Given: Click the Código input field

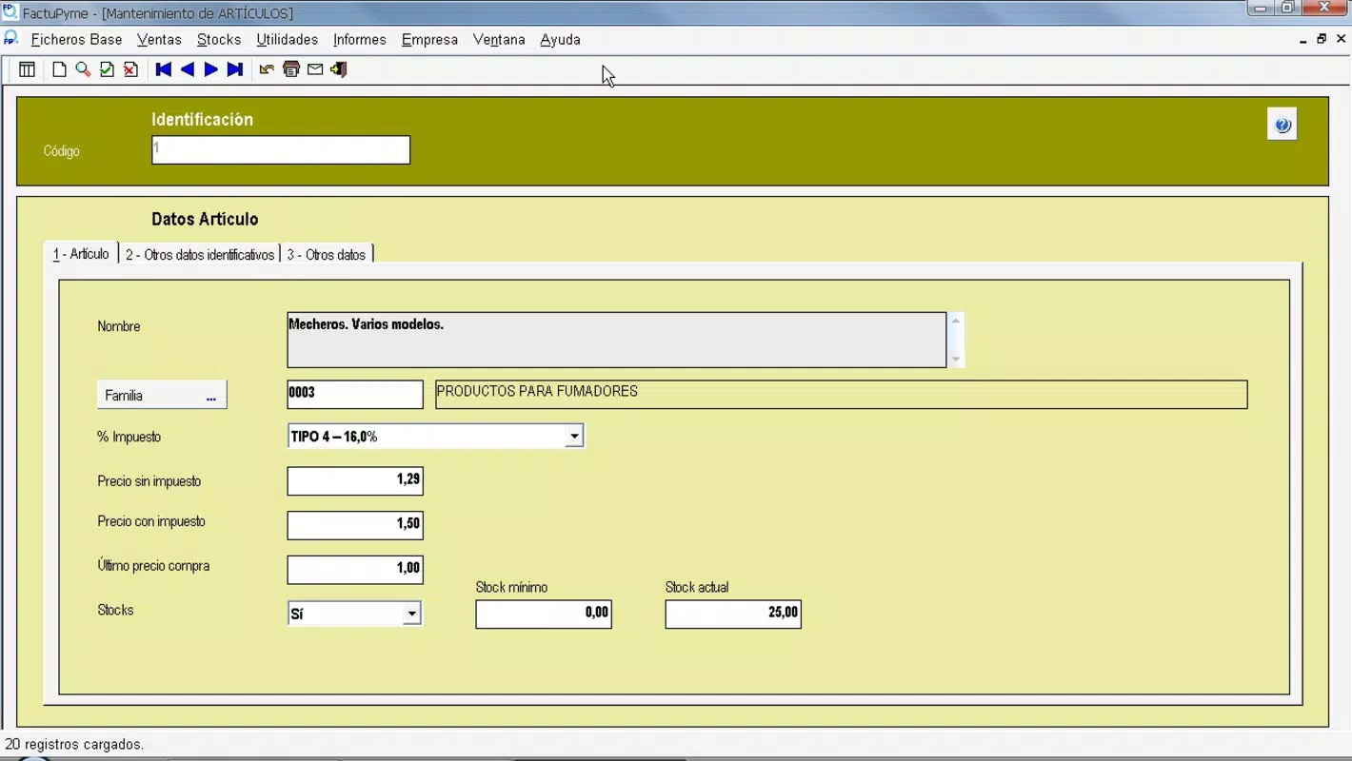Looking at the screenshot, I should click(x=281, y=150).
